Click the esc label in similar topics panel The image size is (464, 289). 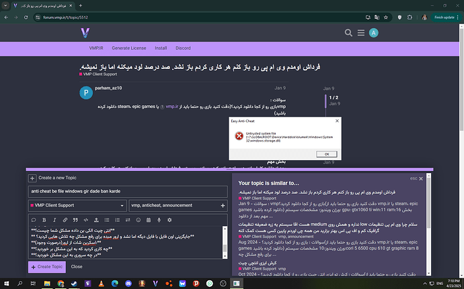tap(414, 178)
